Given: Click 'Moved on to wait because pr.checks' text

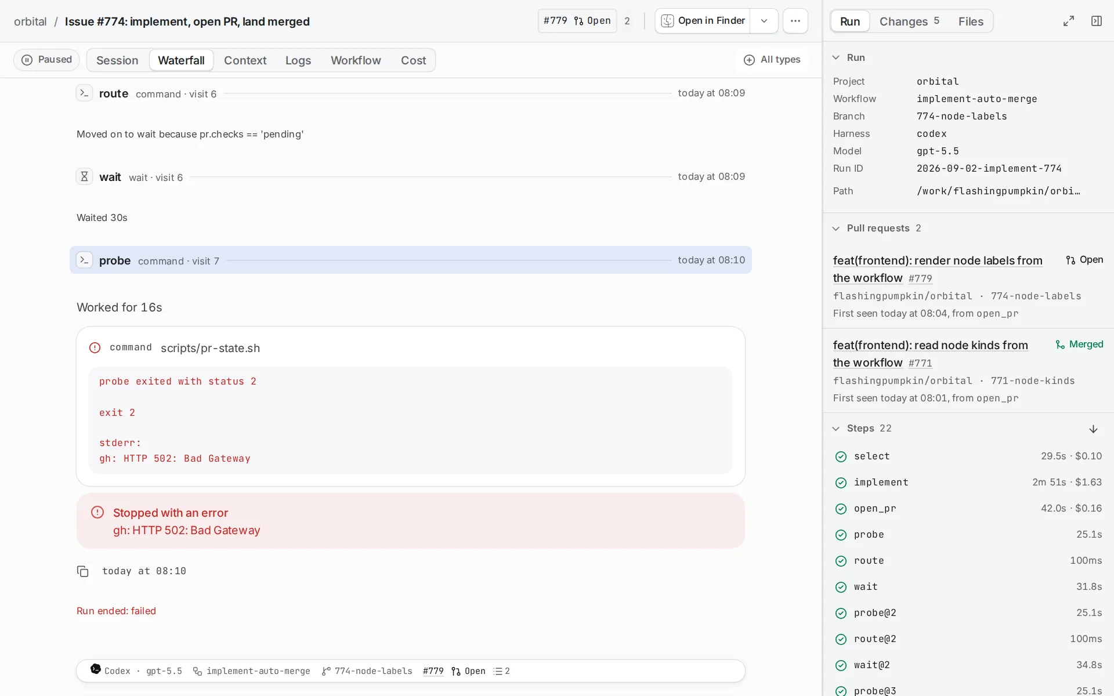Looking at the screenshot, I should click(x=190, y=134).
